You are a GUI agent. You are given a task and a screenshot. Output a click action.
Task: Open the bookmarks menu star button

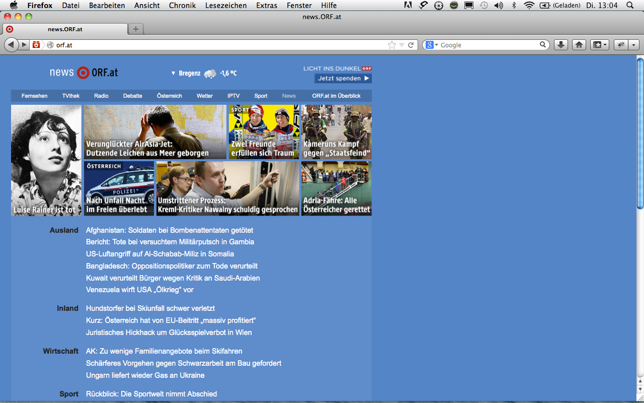(x=600, y=45)
